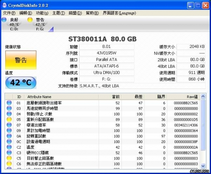Open the 編輯(E) menu
This screenshot has width=211, height=174.
pyautogui.click(x=26, y=13)
